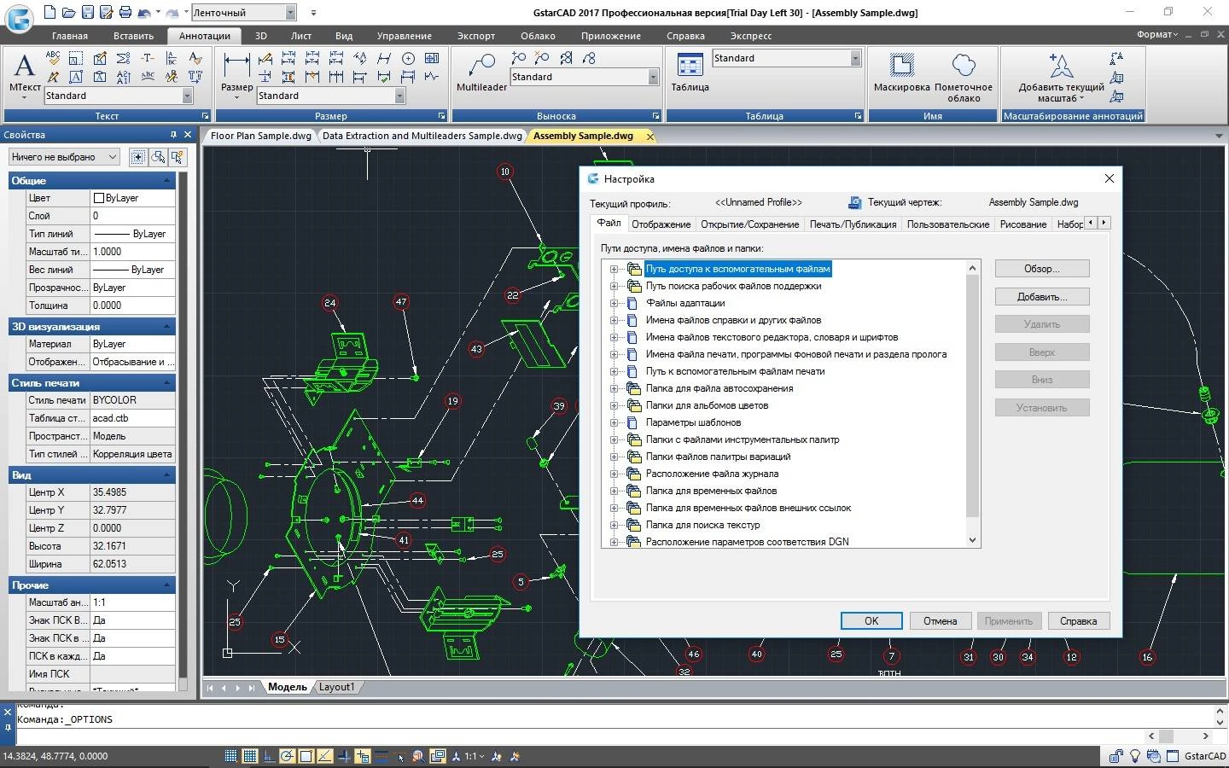Toggle dynamic input in the status bar

pos(363,756)
